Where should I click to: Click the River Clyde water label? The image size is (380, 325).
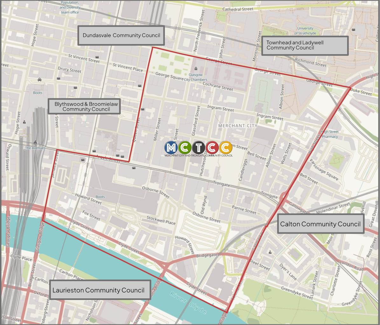point(188,302)
